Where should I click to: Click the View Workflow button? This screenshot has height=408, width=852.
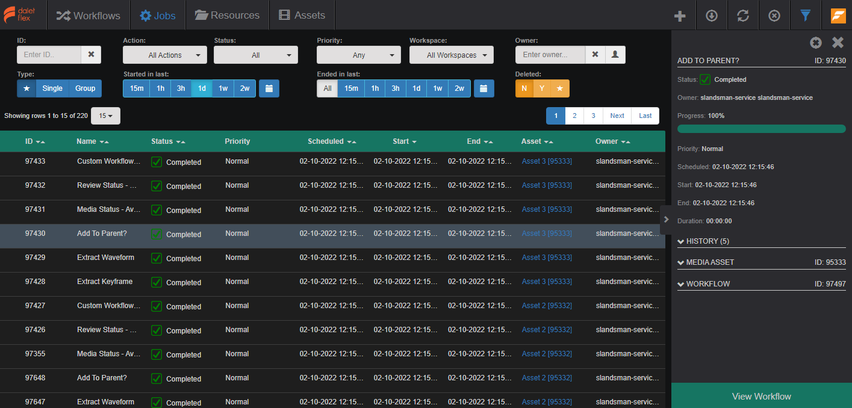click(762, 396)
